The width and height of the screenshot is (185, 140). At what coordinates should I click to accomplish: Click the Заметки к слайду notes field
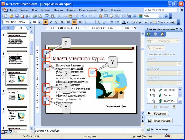[87, 130]
